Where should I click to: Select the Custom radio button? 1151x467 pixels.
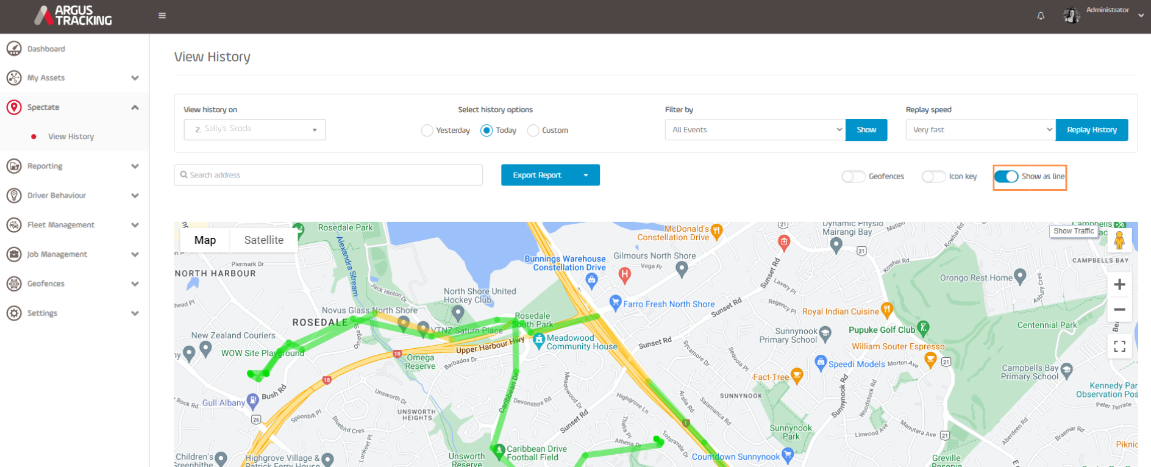coord(533,130)
